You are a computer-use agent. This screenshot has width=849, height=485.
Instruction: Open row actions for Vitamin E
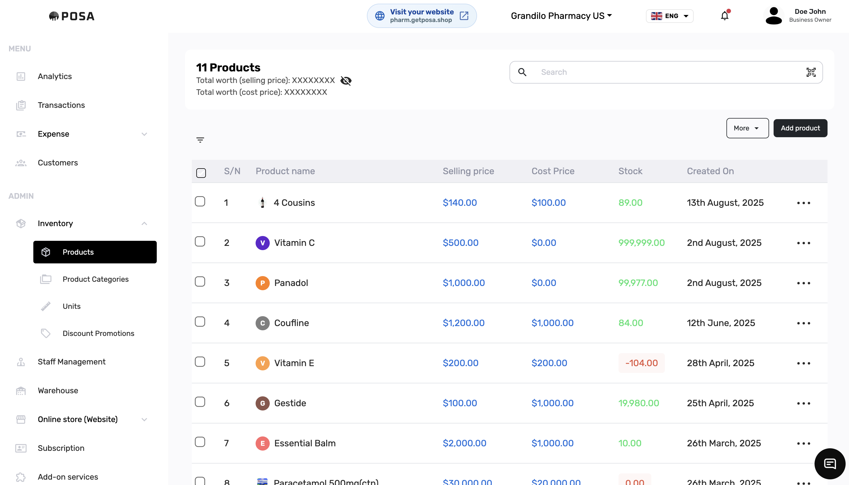(803, 363)
